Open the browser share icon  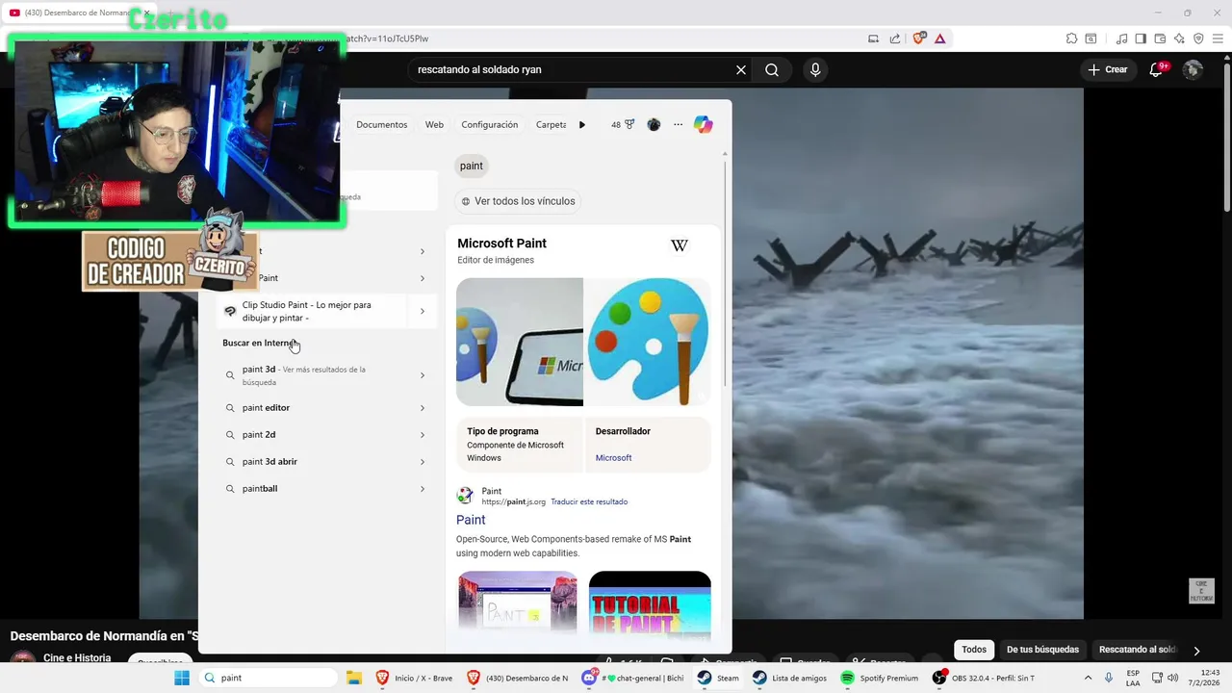coord(895,38)
